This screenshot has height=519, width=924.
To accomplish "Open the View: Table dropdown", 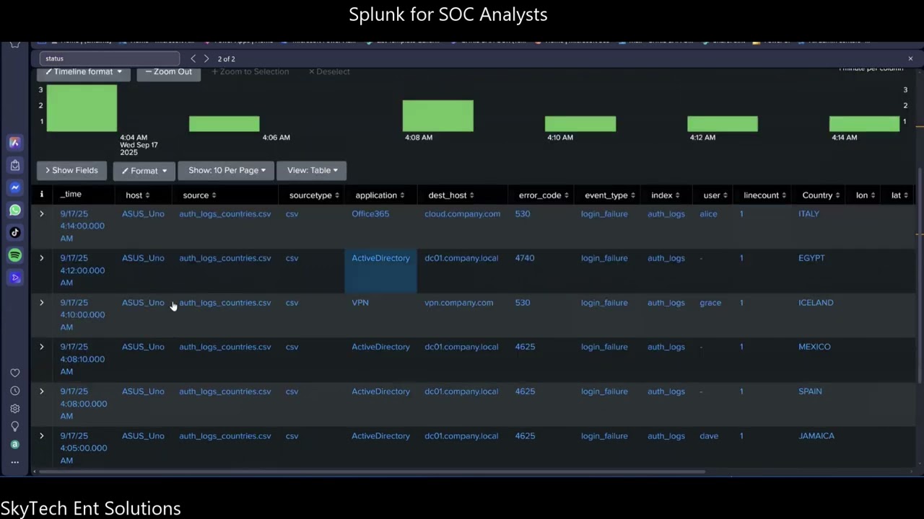I will (x=312, y=170).
